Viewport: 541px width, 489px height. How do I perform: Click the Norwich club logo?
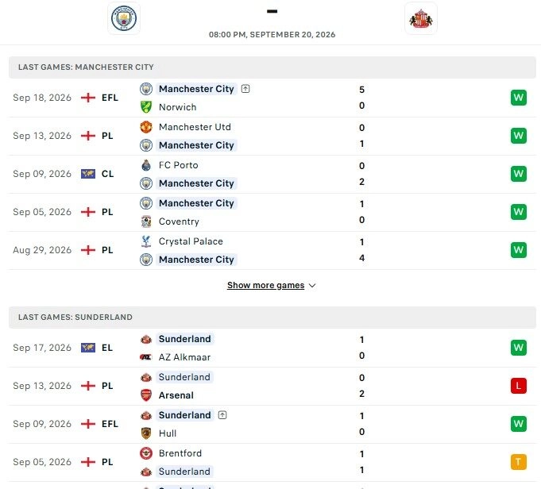(x=146, y=107)
